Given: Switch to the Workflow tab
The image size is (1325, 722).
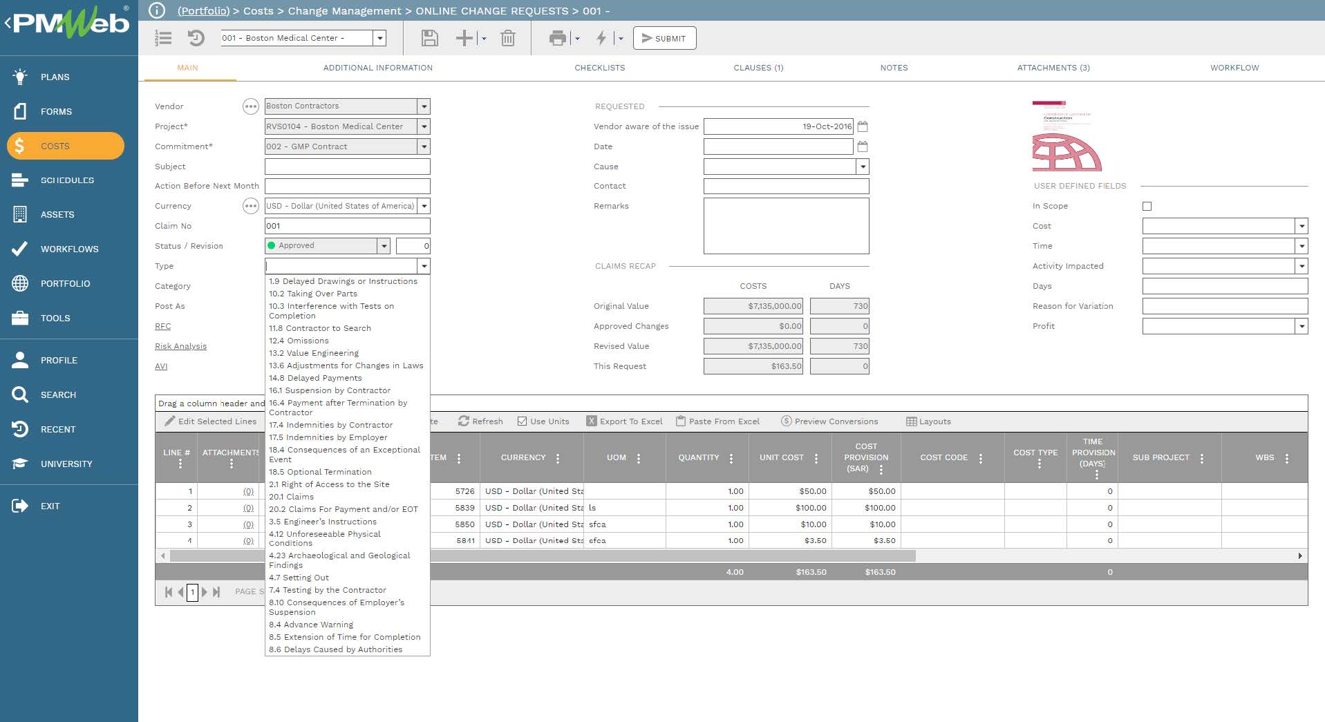Looking at the screenshot, I should click(x=1234, y=68).
